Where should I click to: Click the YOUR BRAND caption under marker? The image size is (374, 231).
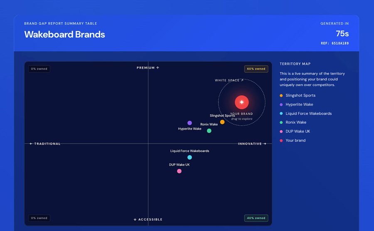(x=241, y=114)
